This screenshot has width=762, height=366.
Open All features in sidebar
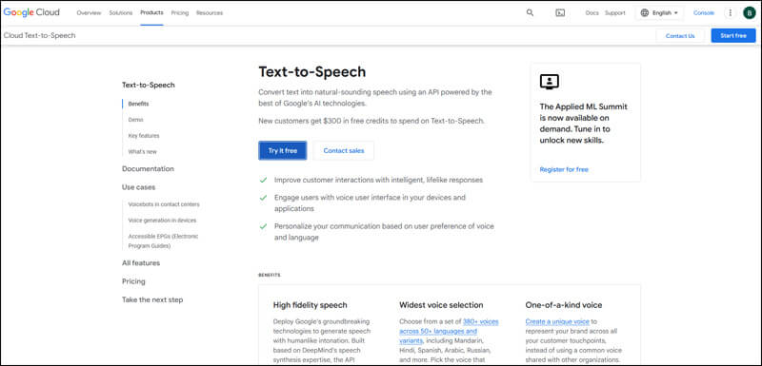click(141, 263)
